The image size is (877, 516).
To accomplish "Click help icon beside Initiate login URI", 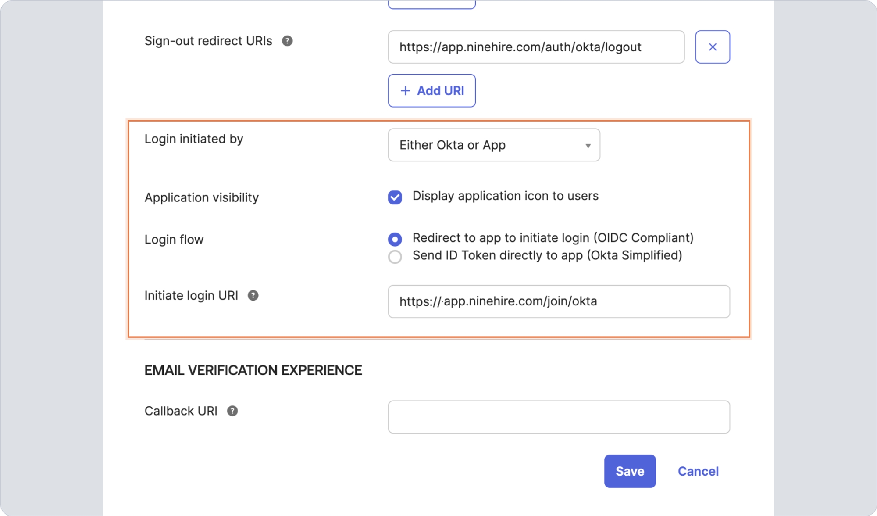I will [x=253, y=295].
